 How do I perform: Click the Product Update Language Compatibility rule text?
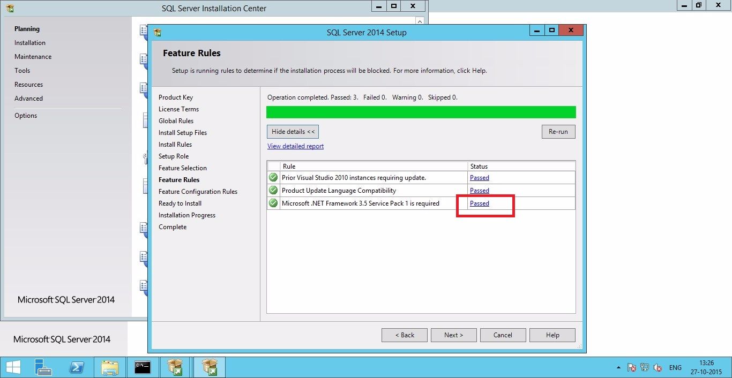tap(339, 190)
